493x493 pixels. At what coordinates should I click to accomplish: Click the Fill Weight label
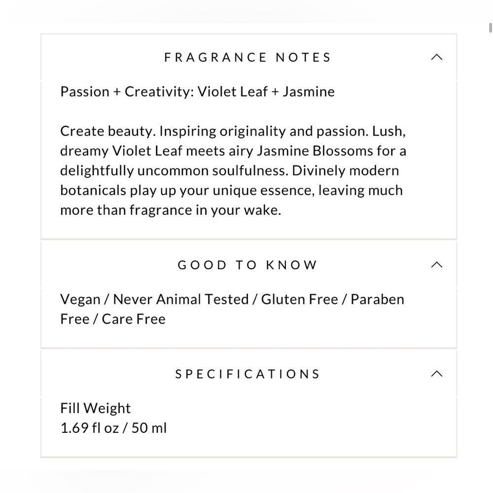(95, 408)
